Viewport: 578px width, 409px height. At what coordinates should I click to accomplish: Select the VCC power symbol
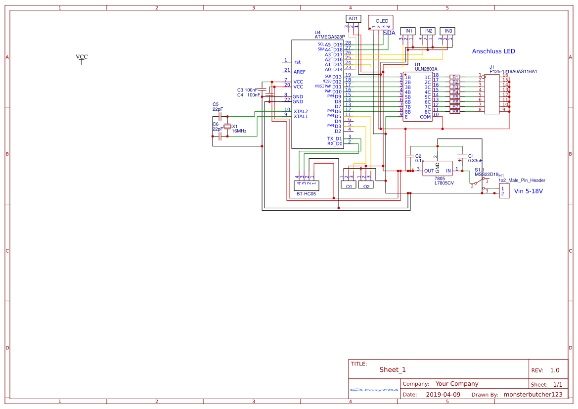(x=81, y=59)
